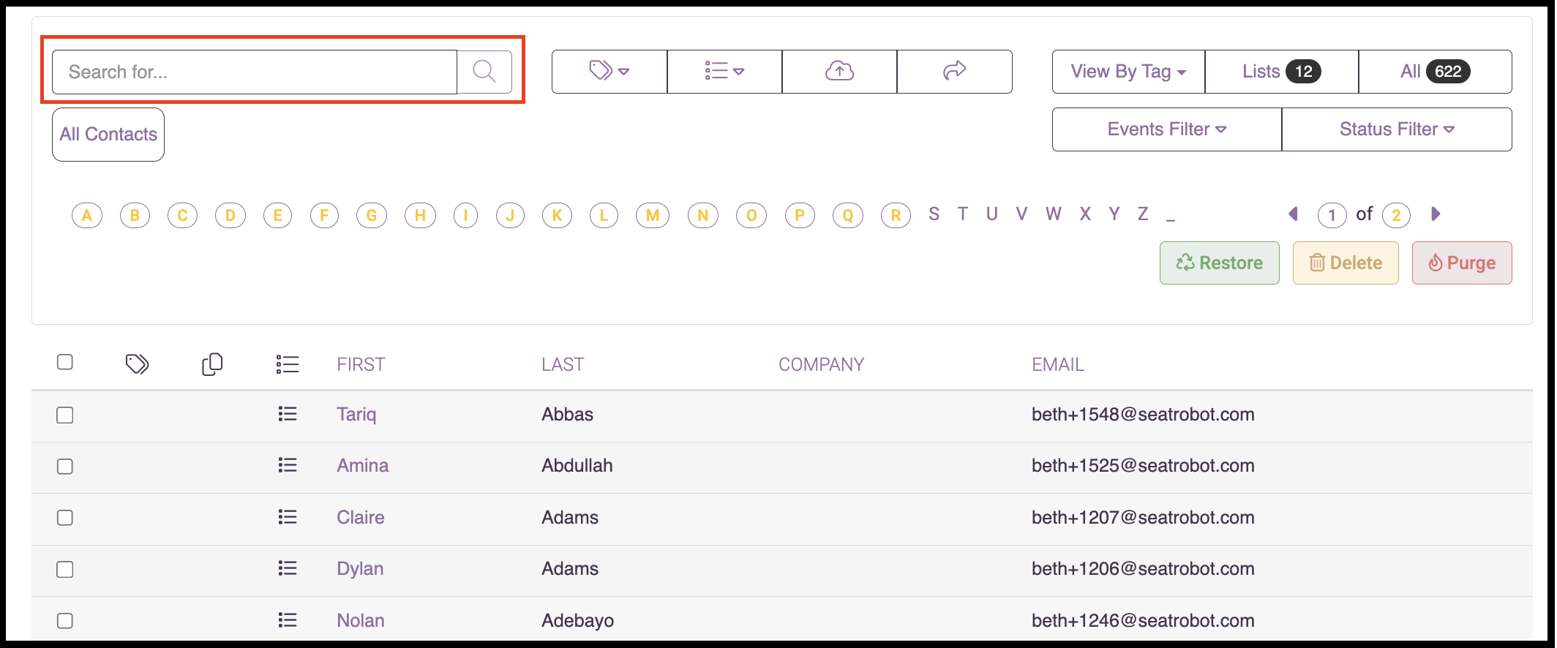Image resolution: width=1557 pixels, height=648 pixels.
Task: Toggle the select-all checkbox in the header
Action: pyautogui.click(x=65, y=363)
